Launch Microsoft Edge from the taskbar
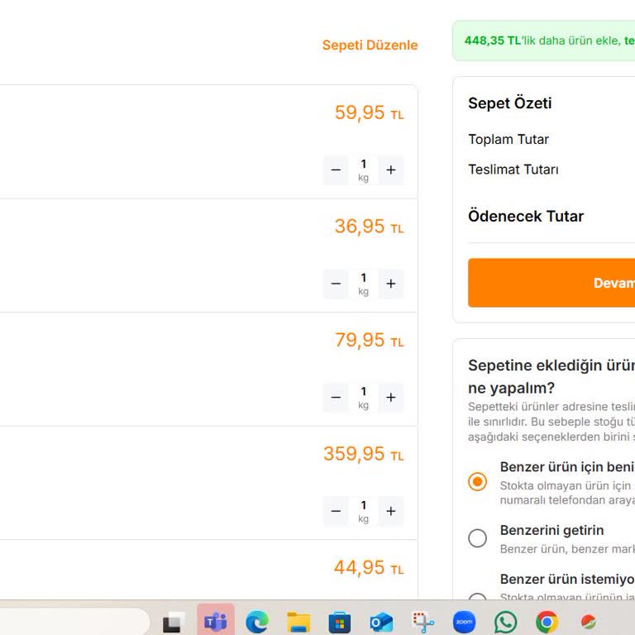Viewport: 635px width, 635px height. tap(257, 622)
